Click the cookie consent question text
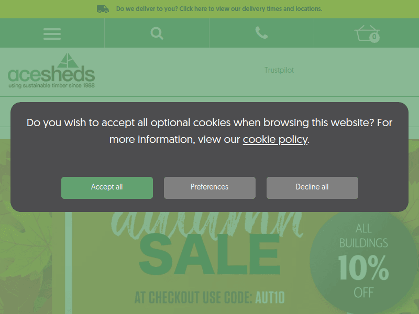 (210, 131)
